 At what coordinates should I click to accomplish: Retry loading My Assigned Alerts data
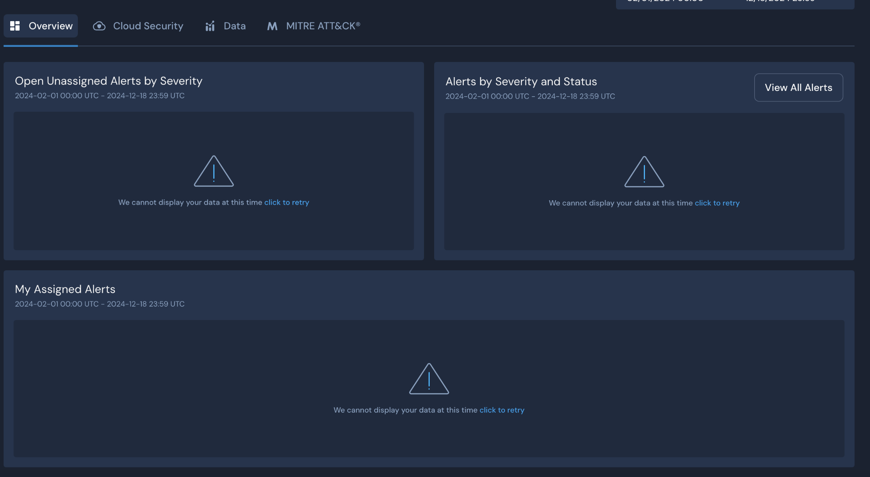coord(502,410)
